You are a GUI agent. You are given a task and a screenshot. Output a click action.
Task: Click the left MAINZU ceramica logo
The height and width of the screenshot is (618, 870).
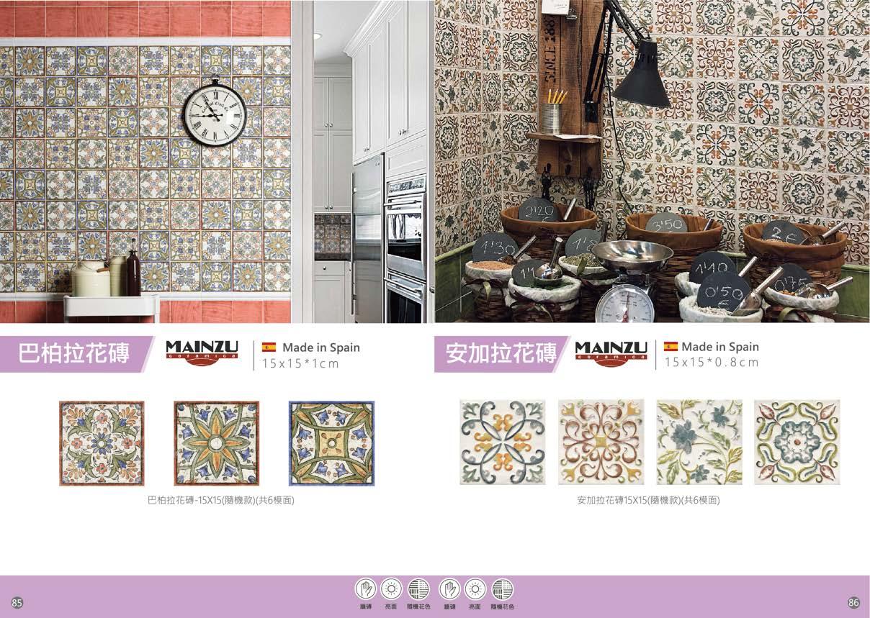pyautogui.click(x=202, y=353)
